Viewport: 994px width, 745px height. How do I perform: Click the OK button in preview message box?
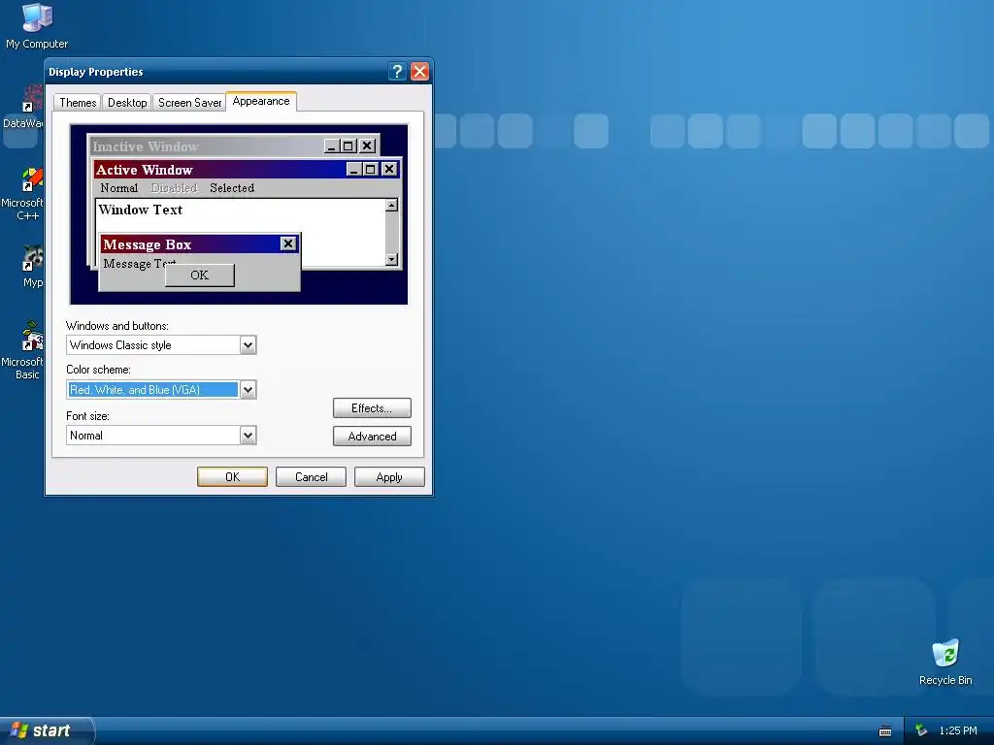[200, 275]
